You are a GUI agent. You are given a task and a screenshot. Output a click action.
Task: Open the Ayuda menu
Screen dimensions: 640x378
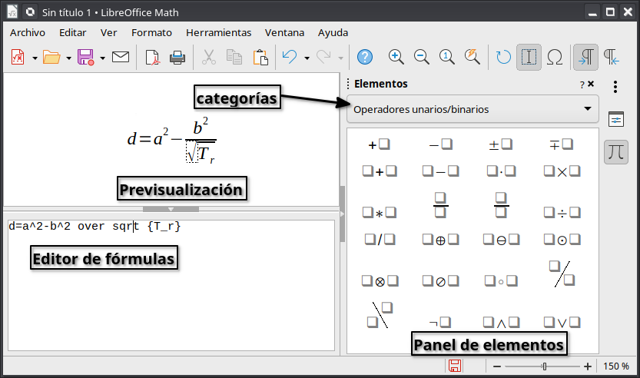pos(333,33)
